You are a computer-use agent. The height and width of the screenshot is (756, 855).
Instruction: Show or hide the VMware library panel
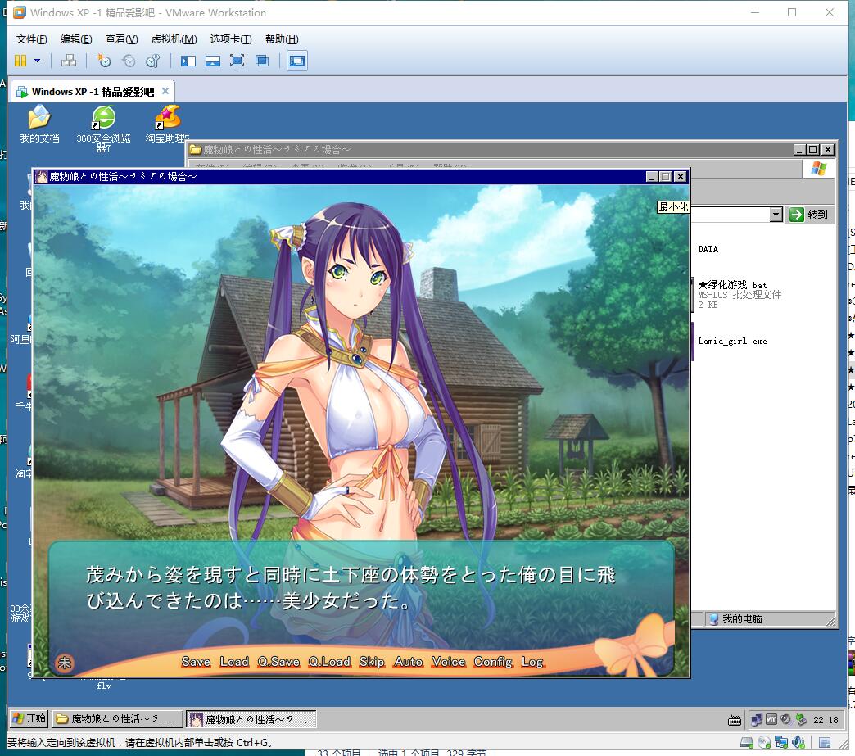click(188, 61)
